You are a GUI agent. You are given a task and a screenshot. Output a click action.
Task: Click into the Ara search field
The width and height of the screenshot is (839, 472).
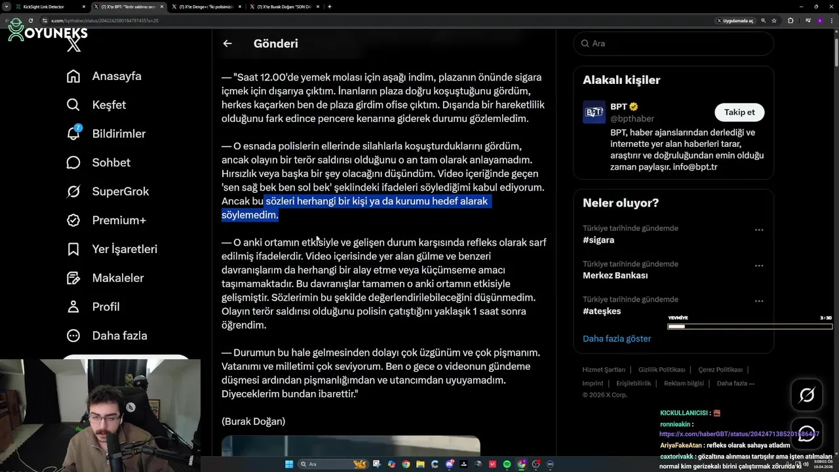pos(673,43)
